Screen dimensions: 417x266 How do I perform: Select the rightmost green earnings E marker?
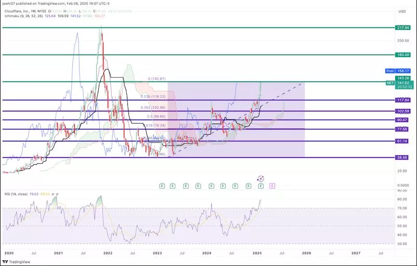[260, 185]
